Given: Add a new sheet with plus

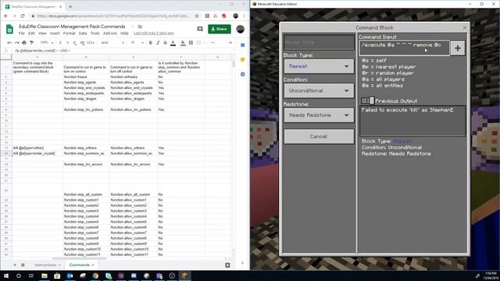Looking at the screenshot, I should click(15, 265).
